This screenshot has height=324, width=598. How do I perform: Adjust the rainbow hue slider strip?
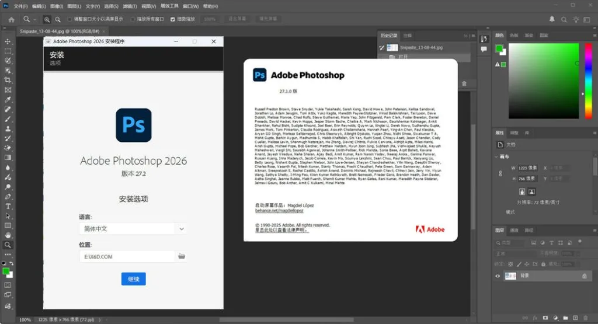click(589, 81)
